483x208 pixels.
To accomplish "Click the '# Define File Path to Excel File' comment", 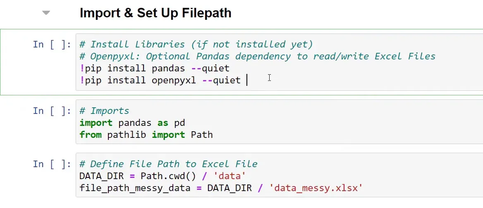I will [168, 164].
